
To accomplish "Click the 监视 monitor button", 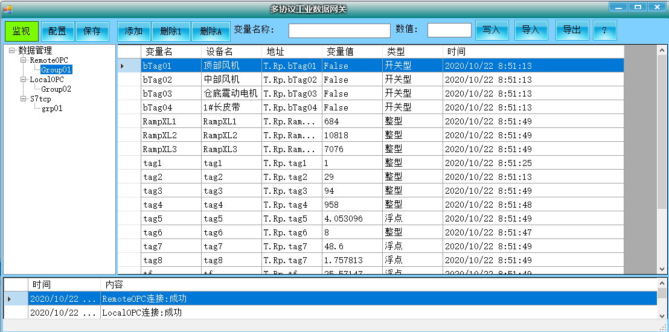I will (22, 31).
